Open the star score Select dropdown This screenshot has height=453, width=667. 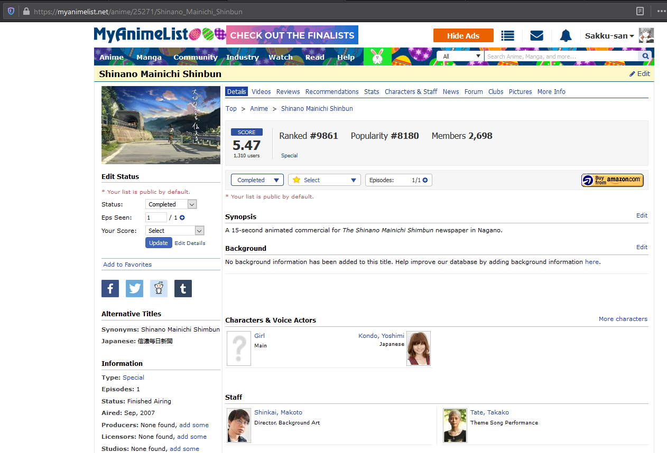(324, 180)
